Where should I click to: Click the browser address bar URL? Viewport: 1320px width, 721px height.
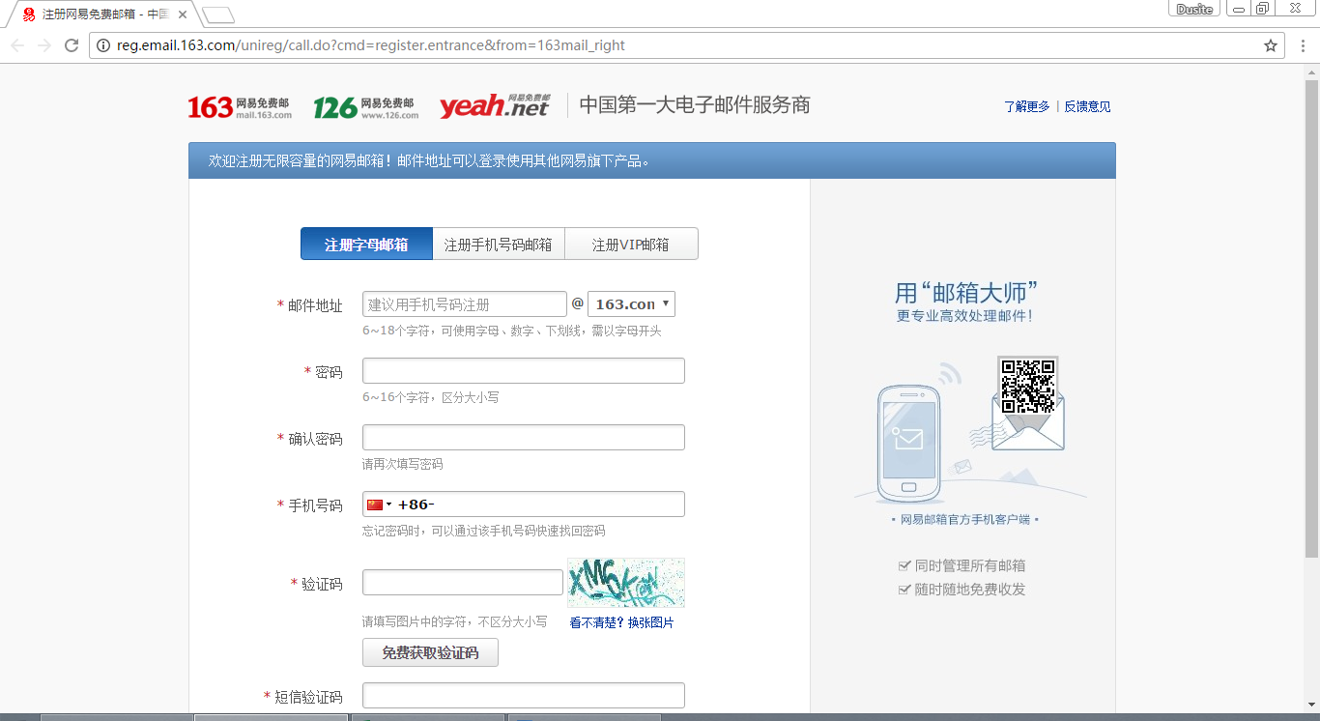[371, 45]
